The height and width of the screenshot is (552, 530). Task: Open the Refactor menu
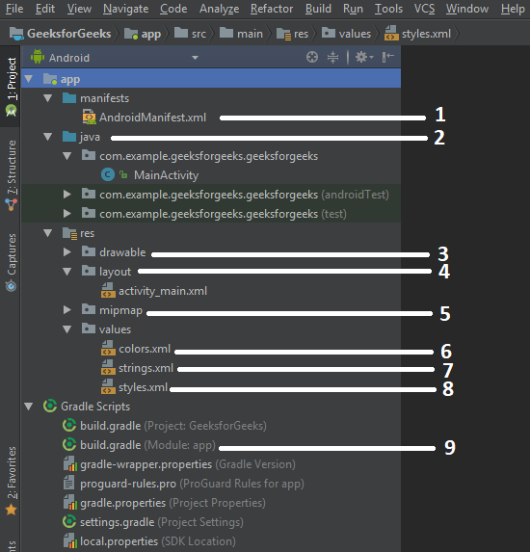click(x=272, y=9)
